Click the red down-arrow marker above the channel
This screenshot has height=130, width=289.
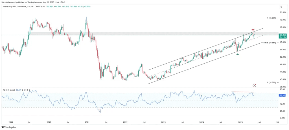click(x=253, y=30)
